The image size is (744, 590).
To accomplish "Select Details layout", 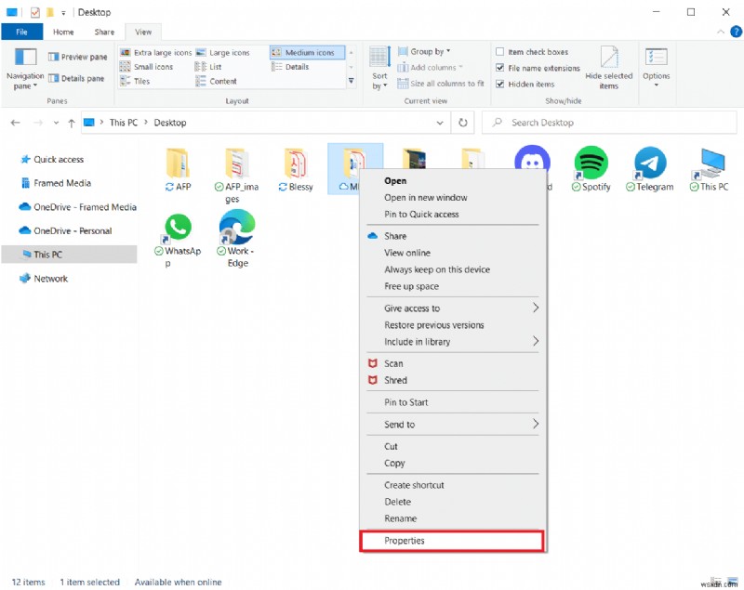I will click(x=290, y=67).
